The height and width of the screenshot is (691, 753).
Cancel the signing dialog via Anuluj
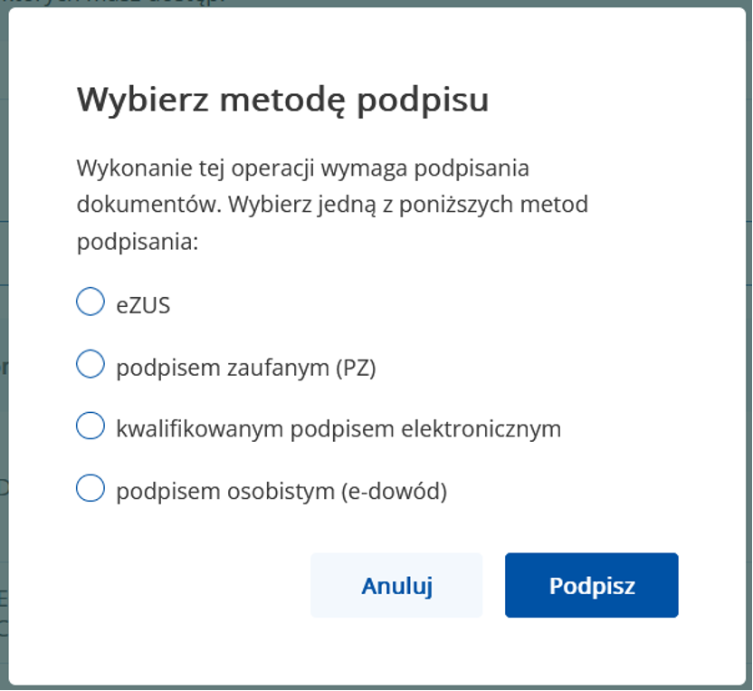pos(396,585)
